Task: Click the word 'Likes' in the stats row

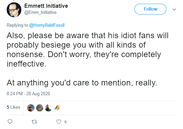Action: pyautogui.click(x=15, y=107)
